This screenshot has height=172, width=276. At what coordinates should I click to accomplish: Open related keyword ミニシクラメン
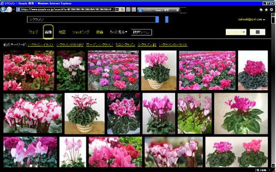tap(125, 45)
